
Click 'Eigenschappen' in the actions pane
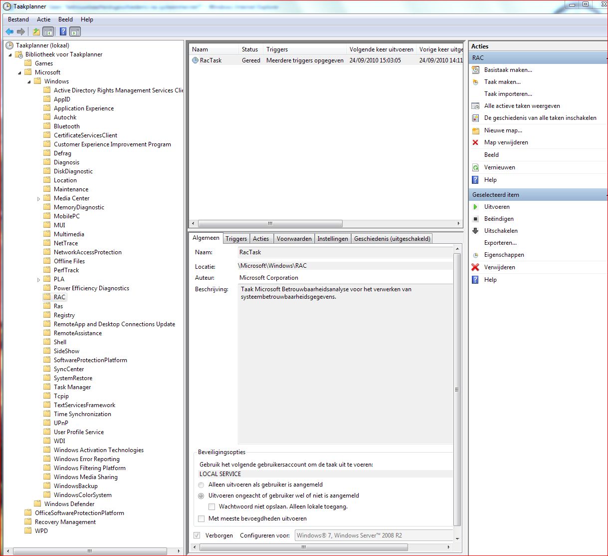[x=504, y=255]
